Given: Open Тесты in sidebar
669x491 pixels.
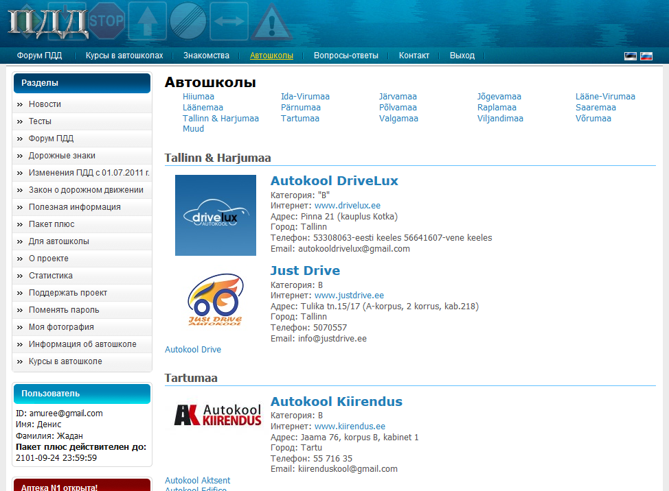Looking at the screenshot, I should [82, 121].
